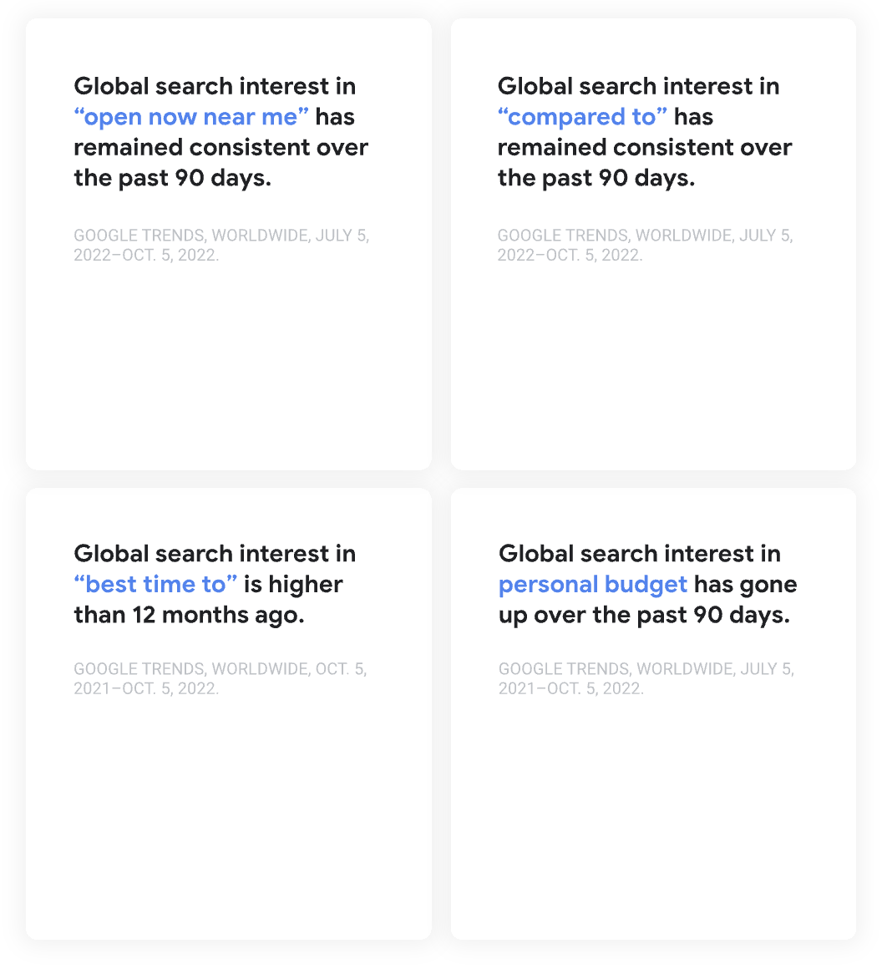The height and width of the screenshot is (969, 887).
Task: Click "the past 90 days." in the "open now near me" card
Action: tap(172, 179)
